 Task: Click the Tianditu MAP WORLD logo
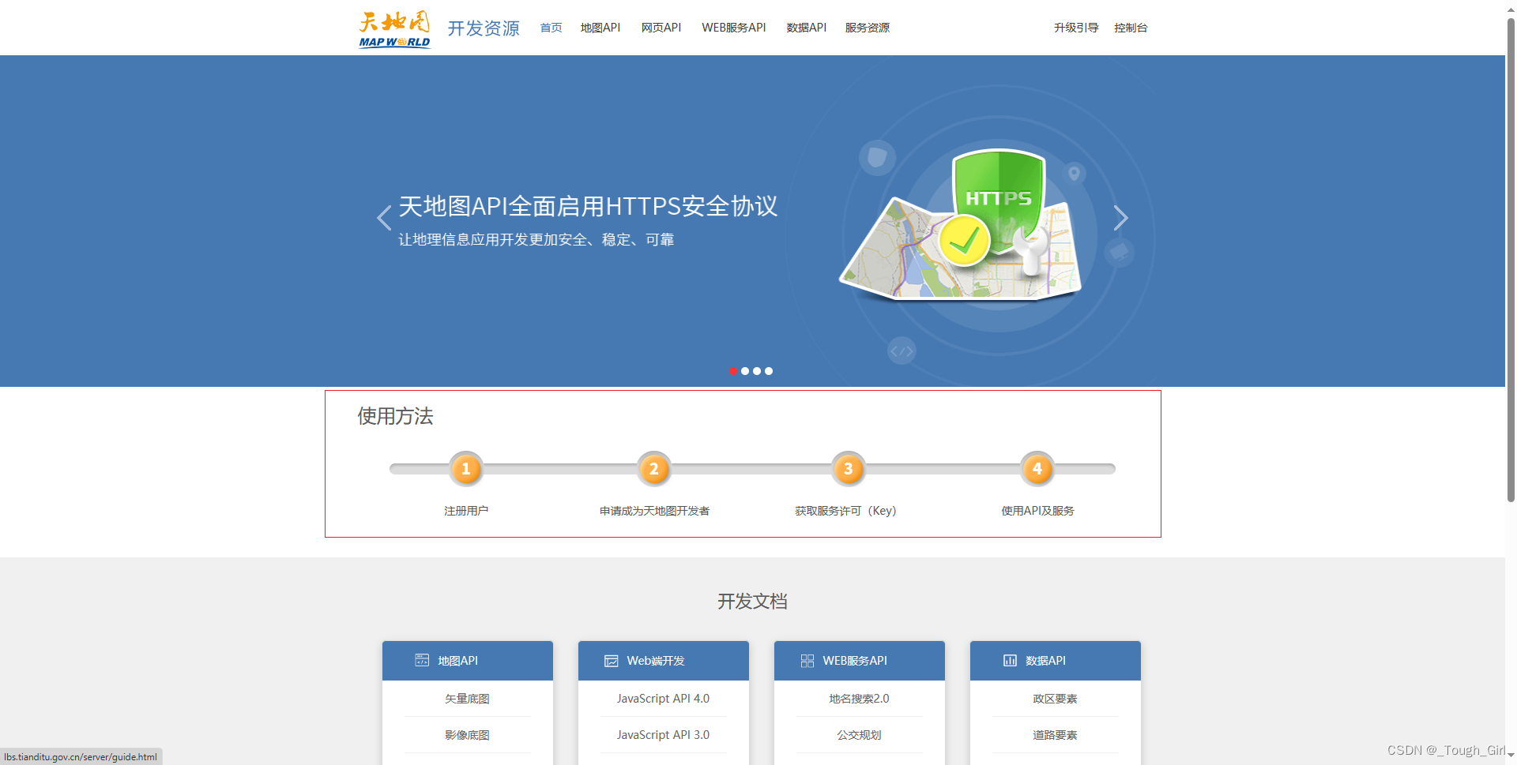coord(394,29)
